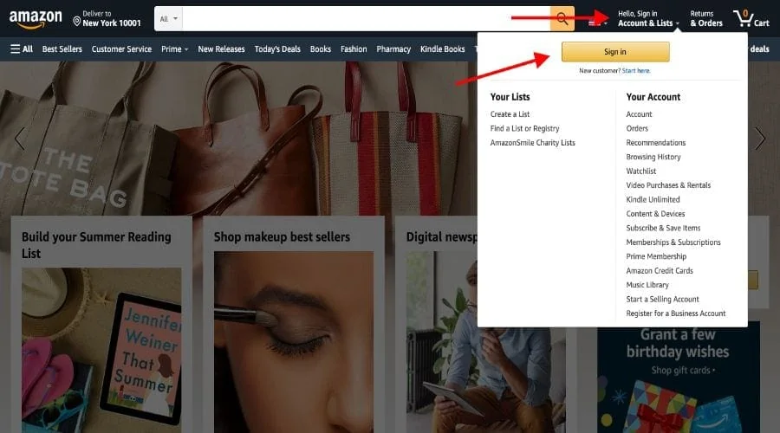780x433 pixels.
Task: Open Amazon Credit Cards
Action: [x=660, y=270]
